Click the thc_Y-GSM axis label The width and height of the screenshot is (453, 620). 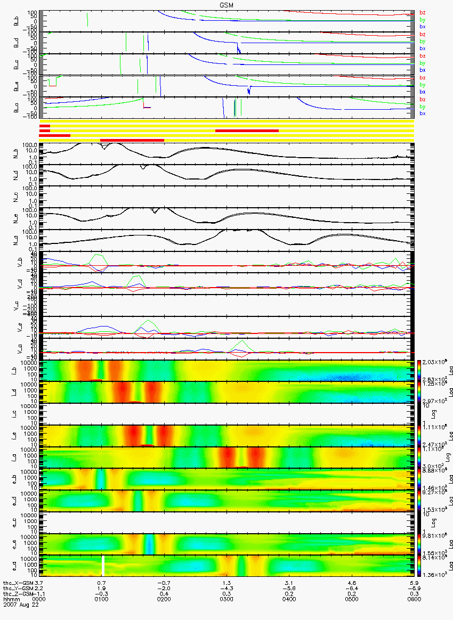18,588
